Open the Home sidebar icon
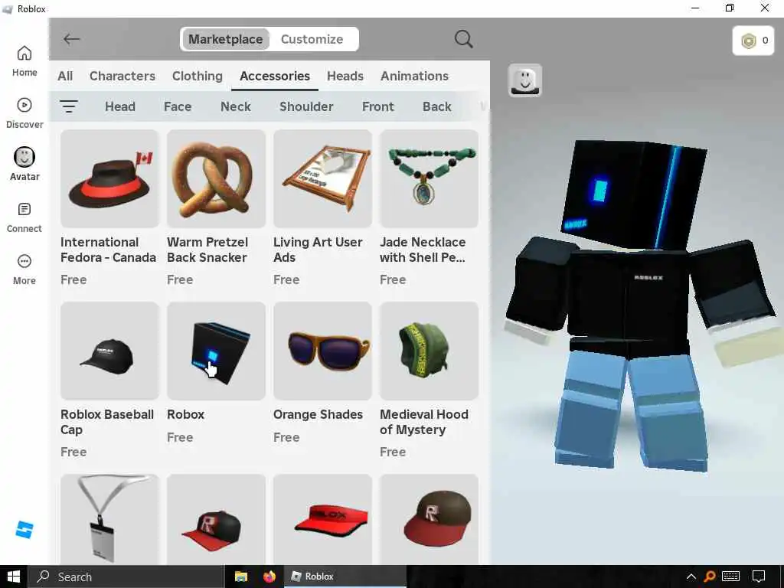Viewport: 784px width, 588px height. (x=24, y=61)
